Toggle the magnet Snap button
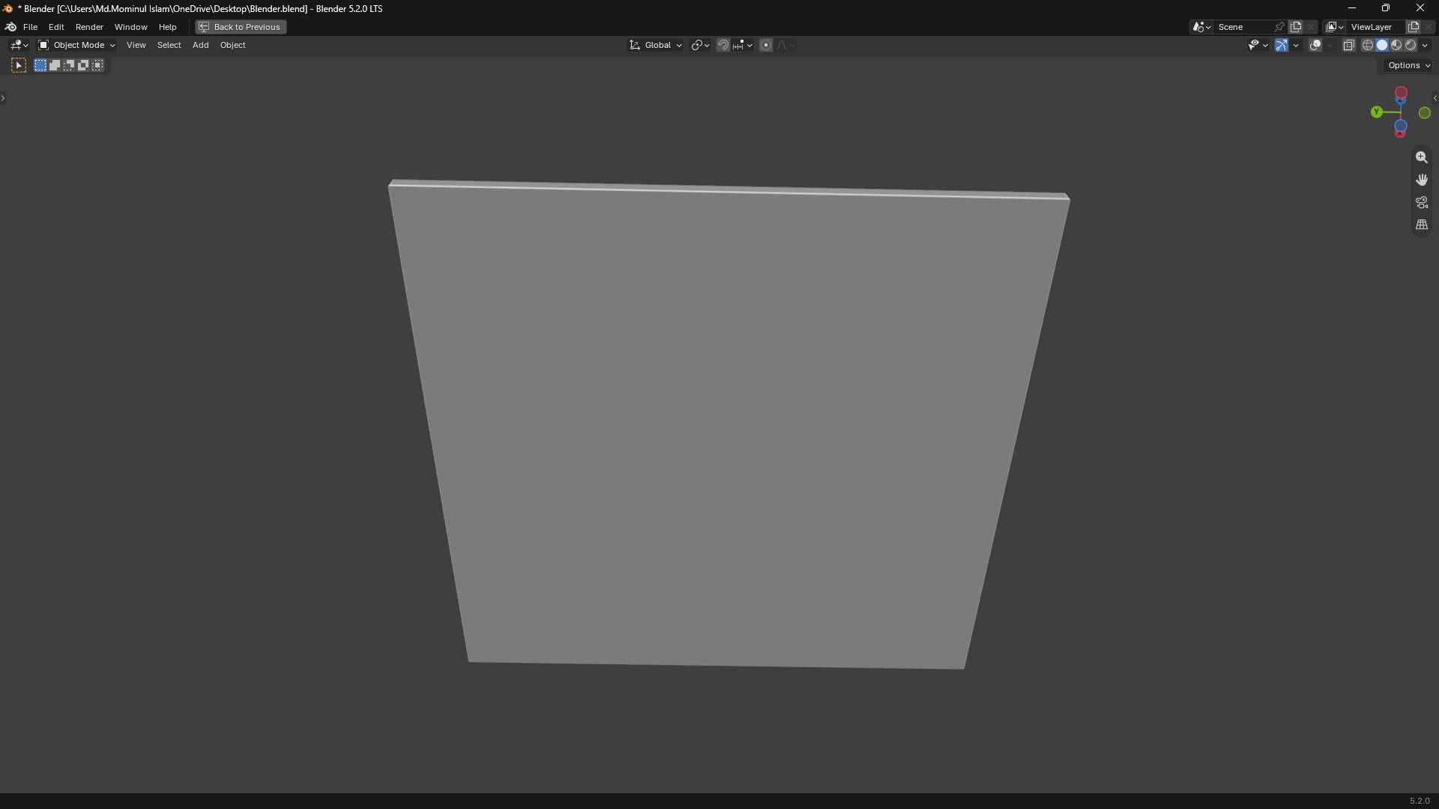The height and width of the screenshot is (809, 1439). click(722, 46)
